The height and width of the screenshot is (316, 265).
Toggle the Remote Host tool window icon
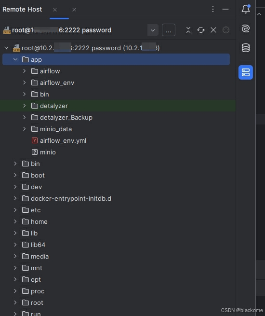point(246,72)
